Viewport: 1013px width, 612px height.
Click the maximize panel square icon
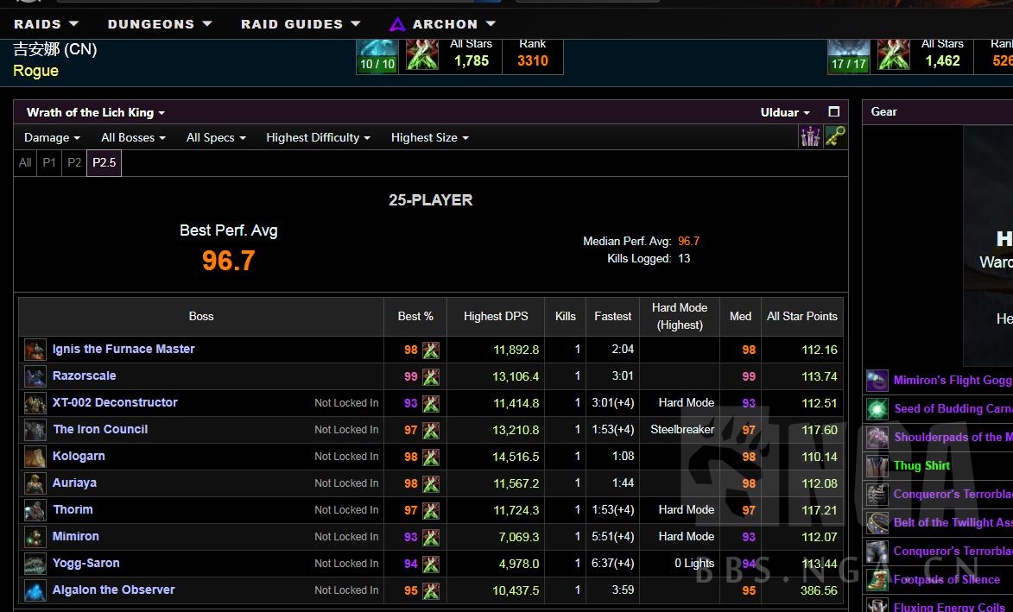pos(834,111)
